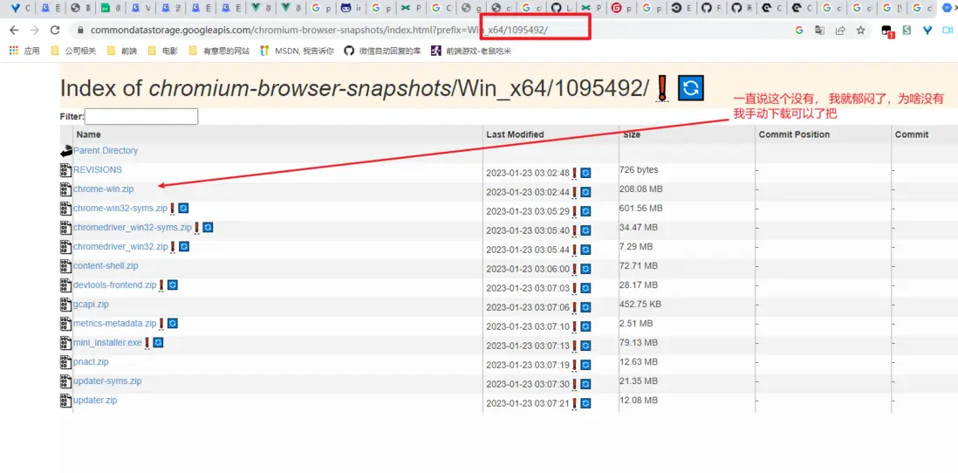Open the chromedriver_win32-syms.zip link

coord(133,227)
